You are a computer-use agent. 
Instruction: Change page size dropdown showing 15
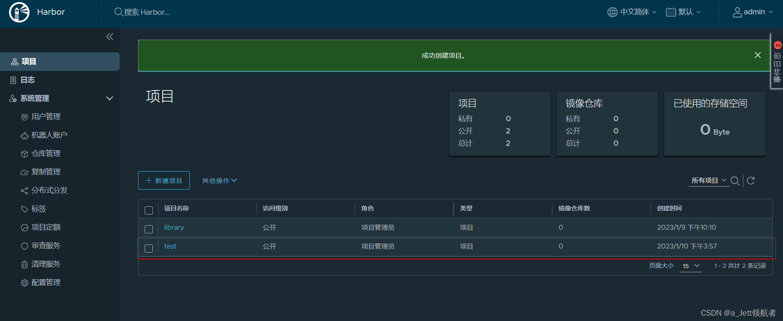click(x=691, y=266)
